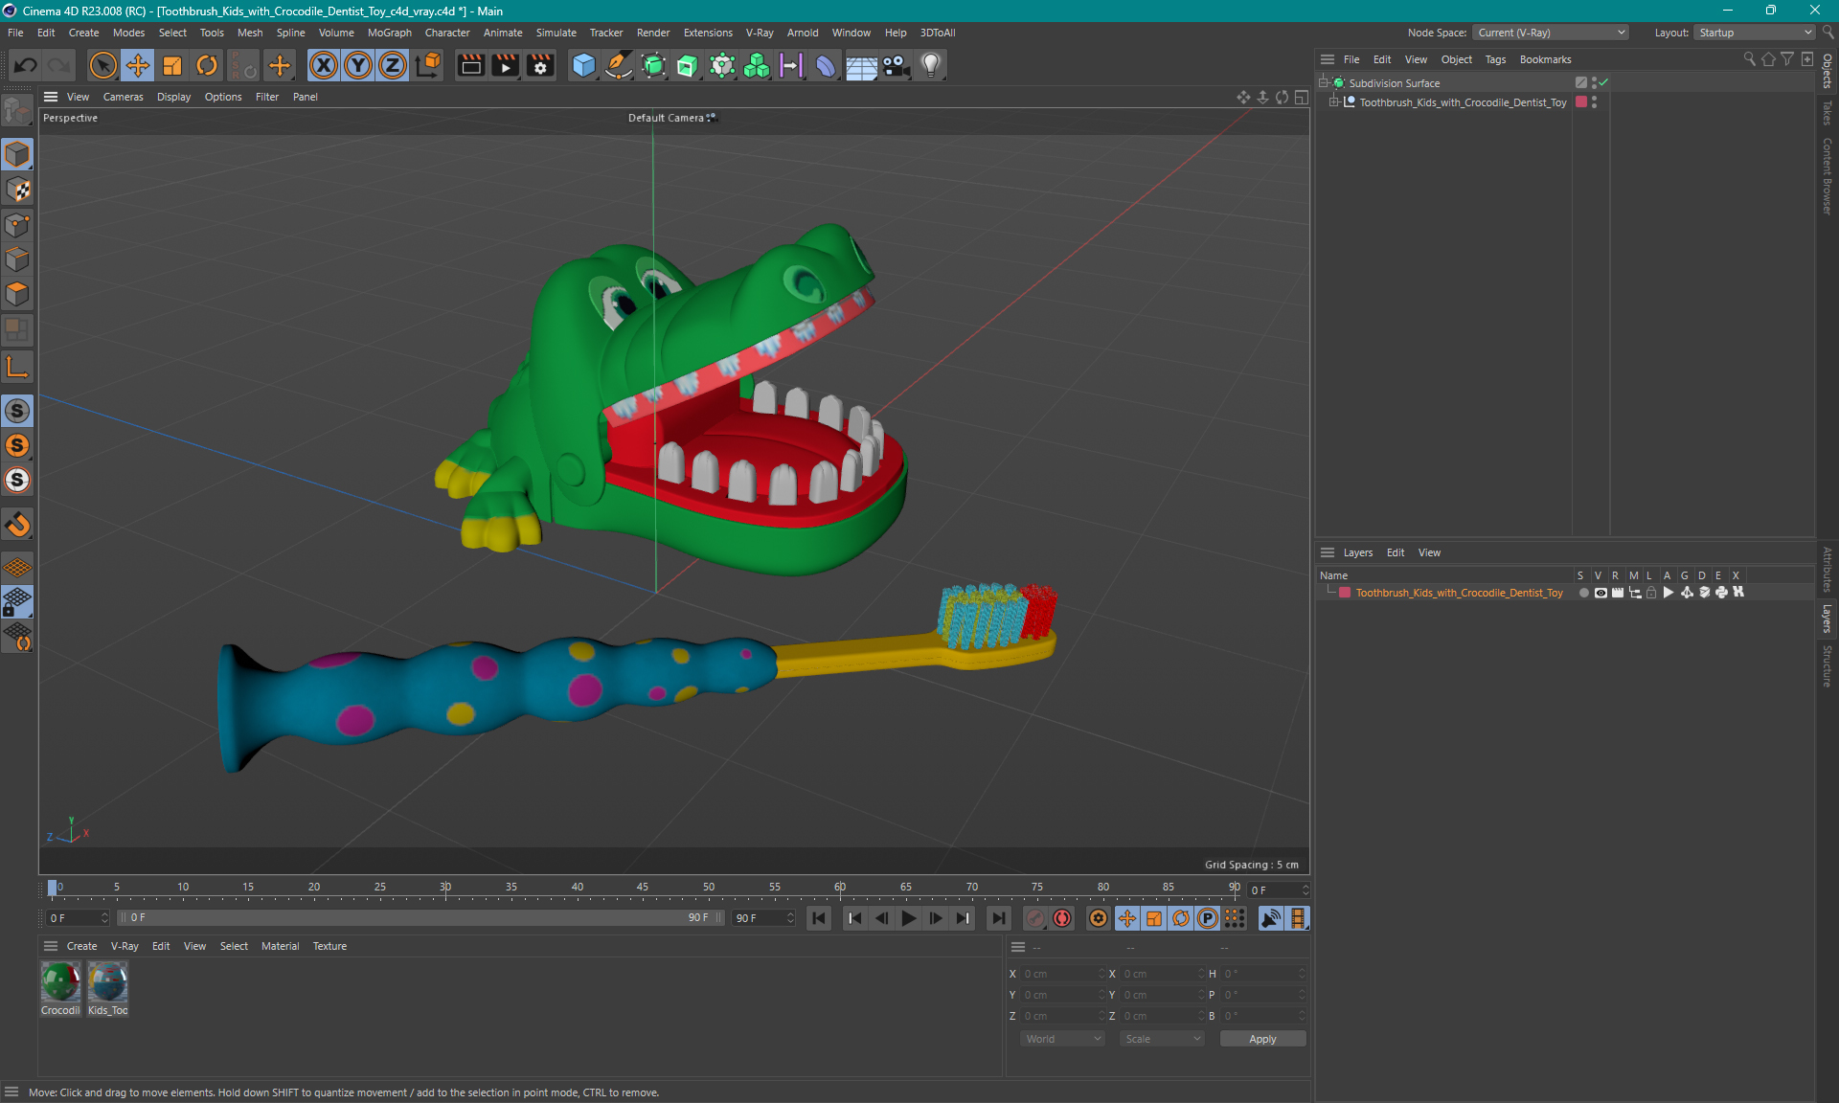Image resolution: width=1839 pixels, height=1103 pixels.
Task: Click the red layer color swatch
Action: 1345,593
